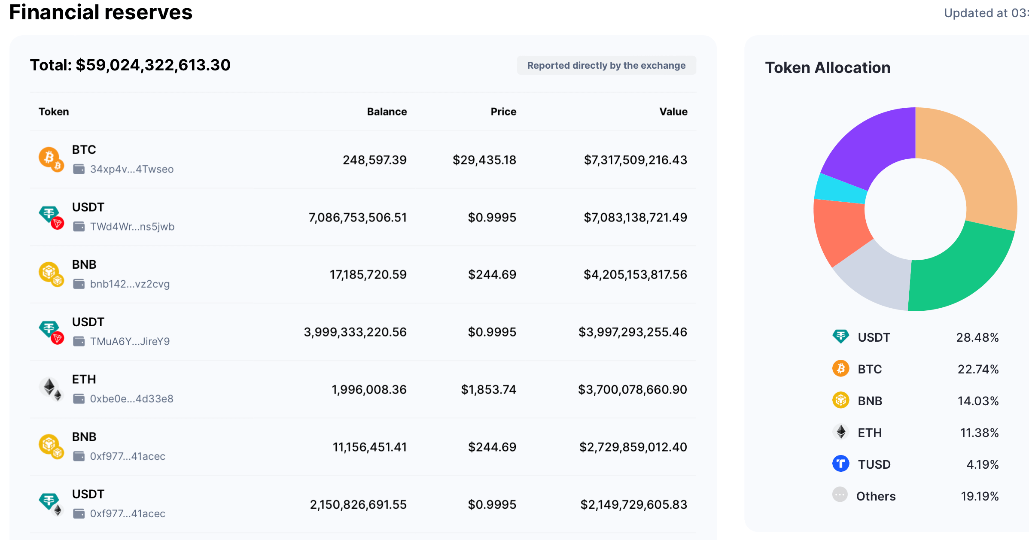Click the TUSD icon in allocation legend
The image size is (1029, 540).
840,464
